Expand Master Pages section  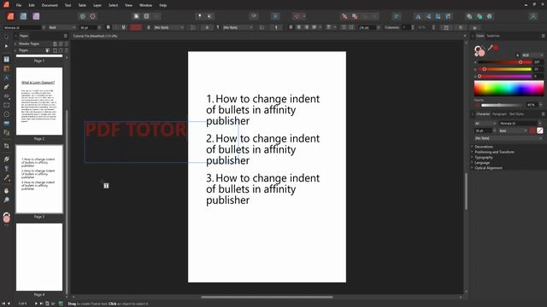(15, 43)
